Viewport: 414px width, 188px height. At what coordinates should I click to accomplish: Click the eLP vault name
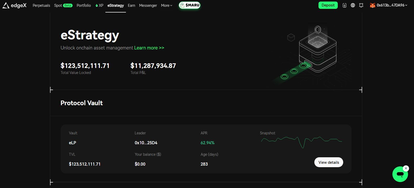(x=73, y=143)
